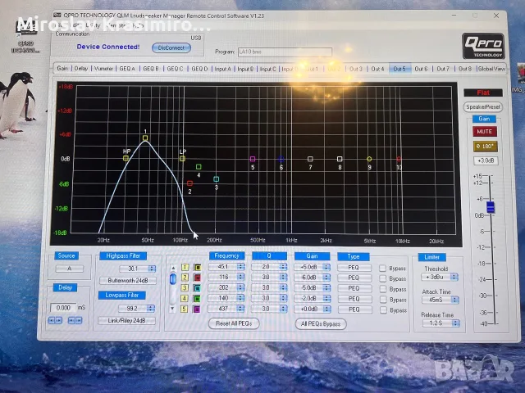This screenshot has width=525, height=393.
Task: Click the red Flat button
Action: (x=483, y=93)
